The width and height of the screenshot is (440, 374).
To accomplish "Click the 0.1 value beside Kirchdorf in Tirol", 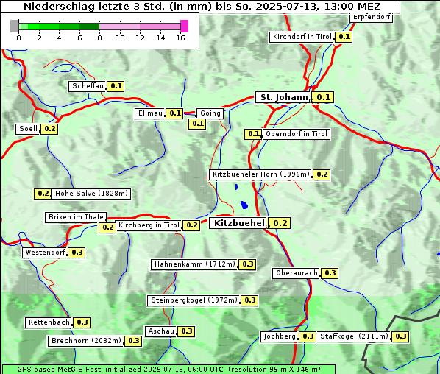I will click(344, 37).
